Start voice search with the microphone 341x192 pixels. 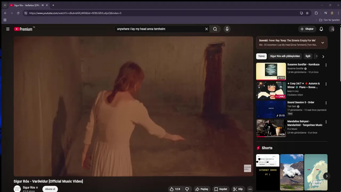click(x=227, y=29)
